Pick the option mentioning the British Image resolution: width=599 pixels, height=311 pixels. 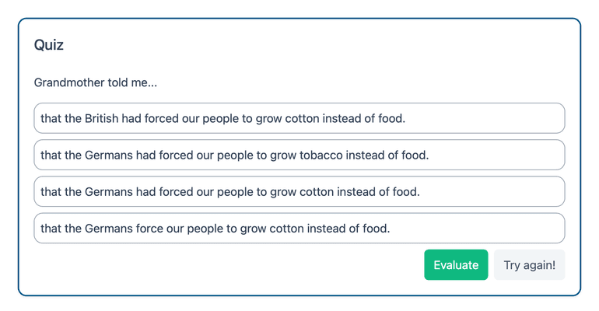(x=299, y=118)
